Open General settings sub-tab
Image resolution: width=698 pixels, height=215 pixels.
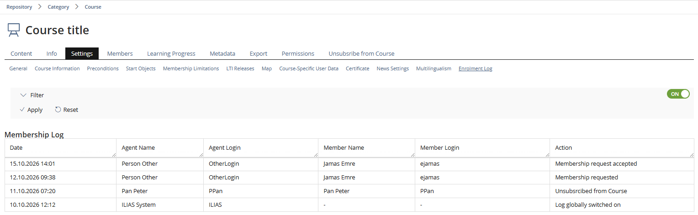[x=18, y=68]
